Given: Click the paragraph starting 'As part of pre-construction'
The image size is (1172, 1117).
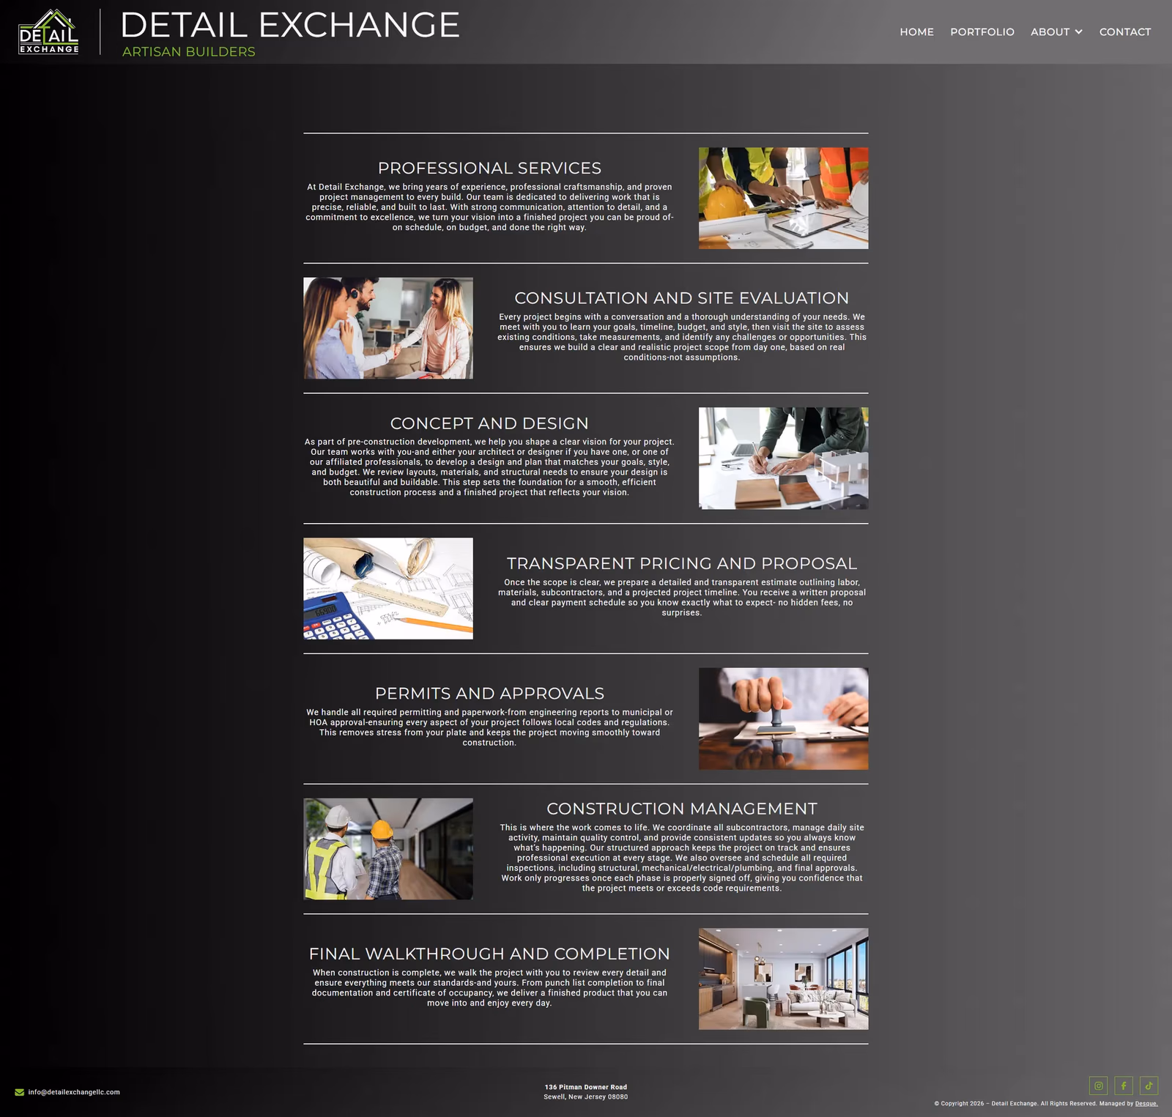Looking at the screenshot, I should pos(489,467).
